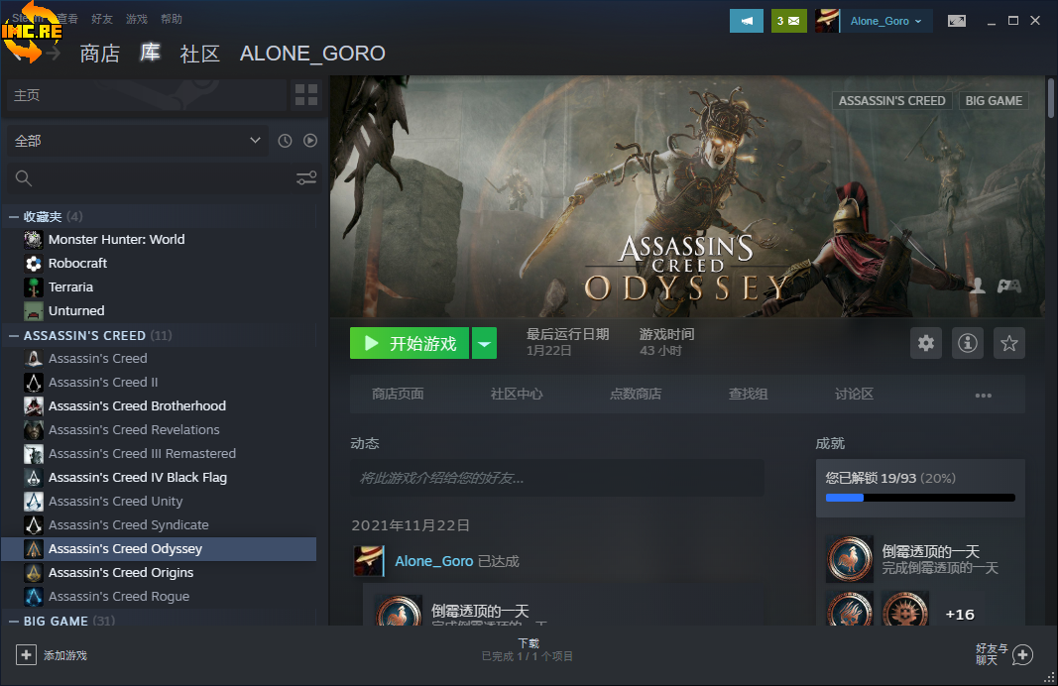
Task: Open the game info icon
Action: (968, 343)
